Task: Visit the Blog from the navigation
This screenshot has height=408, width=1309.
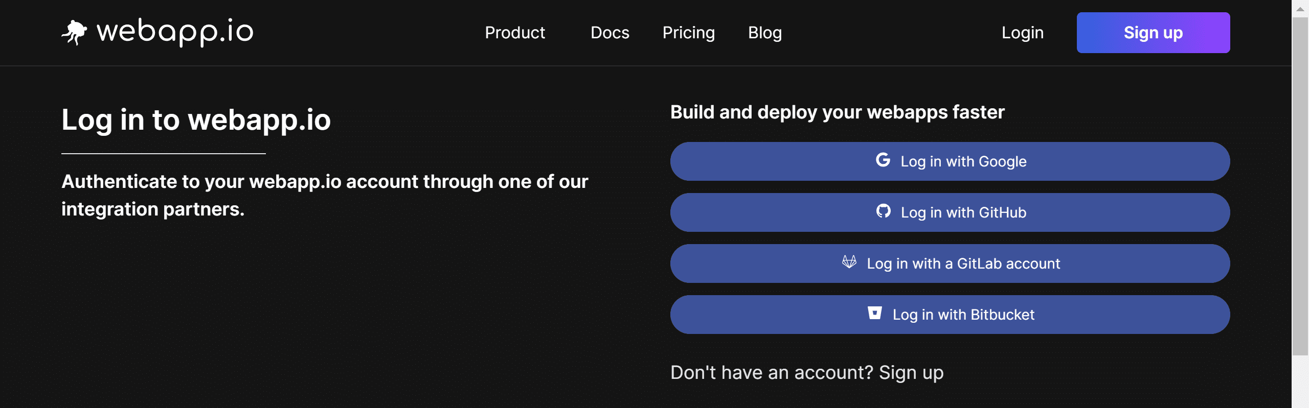Action: (x=764, y=33)
